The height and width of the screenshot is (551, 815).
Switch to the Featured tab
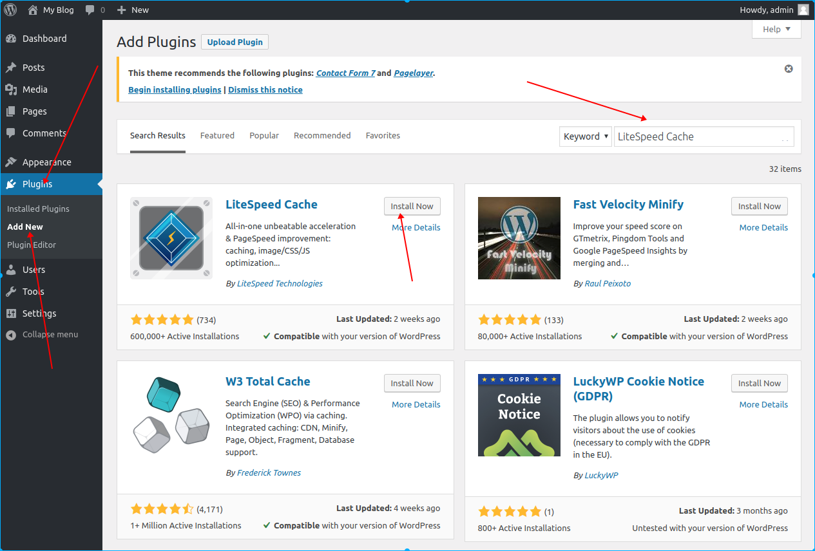tap(217, 136)
